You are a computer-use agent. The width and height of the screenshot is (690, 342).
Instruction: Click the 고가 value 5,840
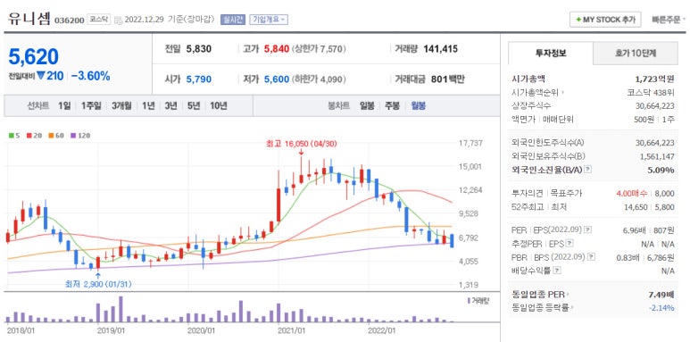pyautogui.click(x=277, y=49)
